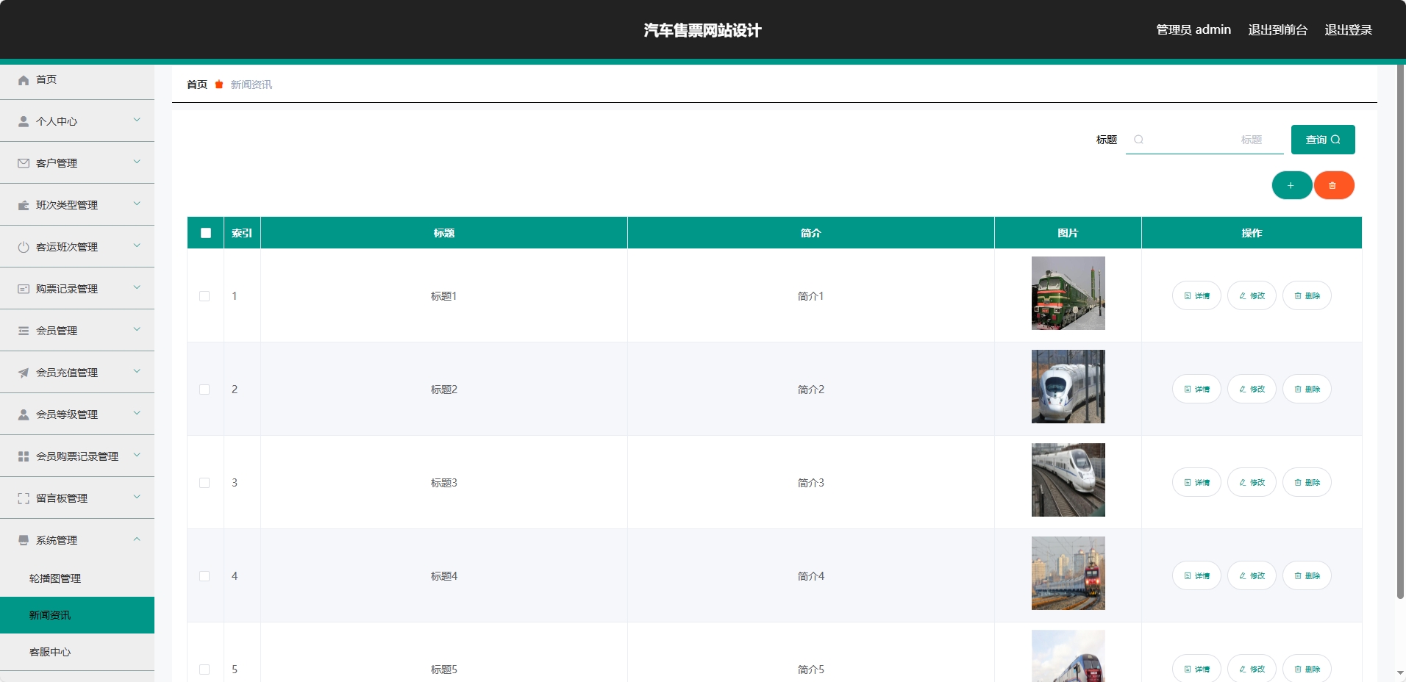The height and width of the screenshot is (682, 1406).
Task: Click the scrollbar down arrow
Action: [x=1401, y=672]
